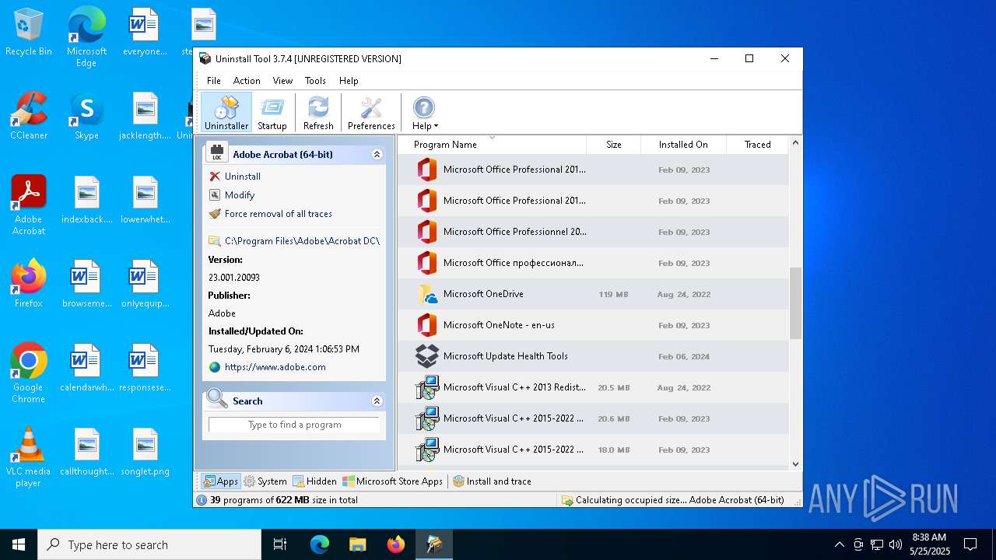This screenshot has width=996, height=560.
Task: Open the Help toolbar dropdown
Action: [425, 113]
